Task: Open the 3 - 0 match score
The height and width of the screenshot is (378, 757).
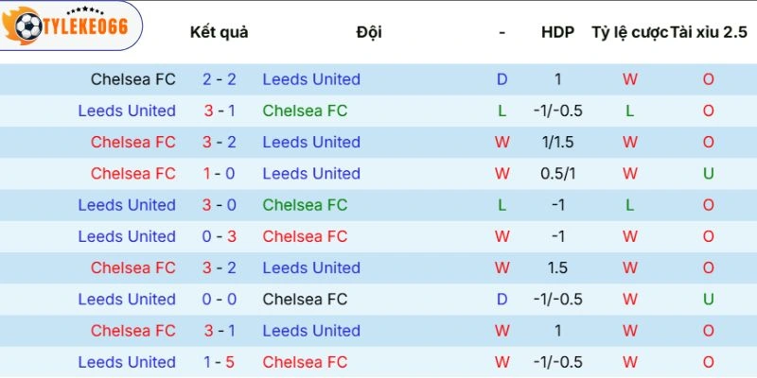Action: pos(220,205)
